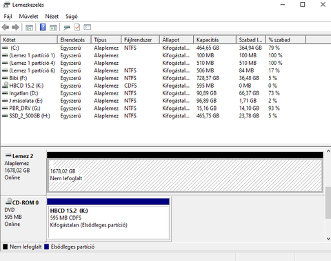Select the Bibi (F:) volume name
This screenshot has height=261, width=331.
tap(18, 78)
